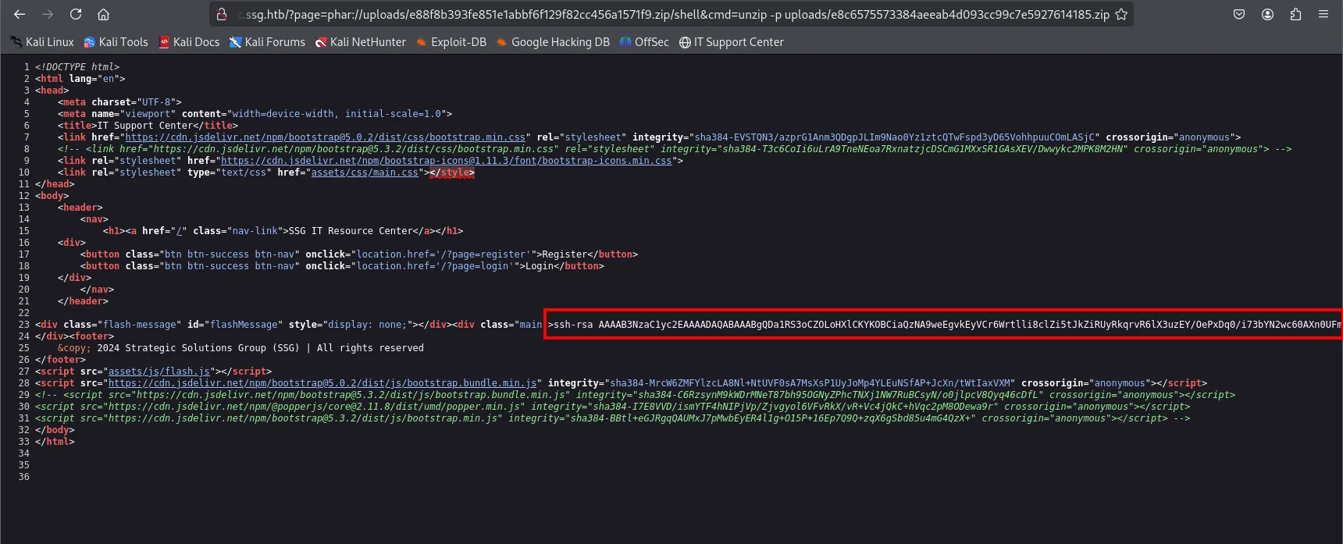Screen dimensions: 1343x544
Task: Bookmark this page with star icon
Action: click(1121, 14)
